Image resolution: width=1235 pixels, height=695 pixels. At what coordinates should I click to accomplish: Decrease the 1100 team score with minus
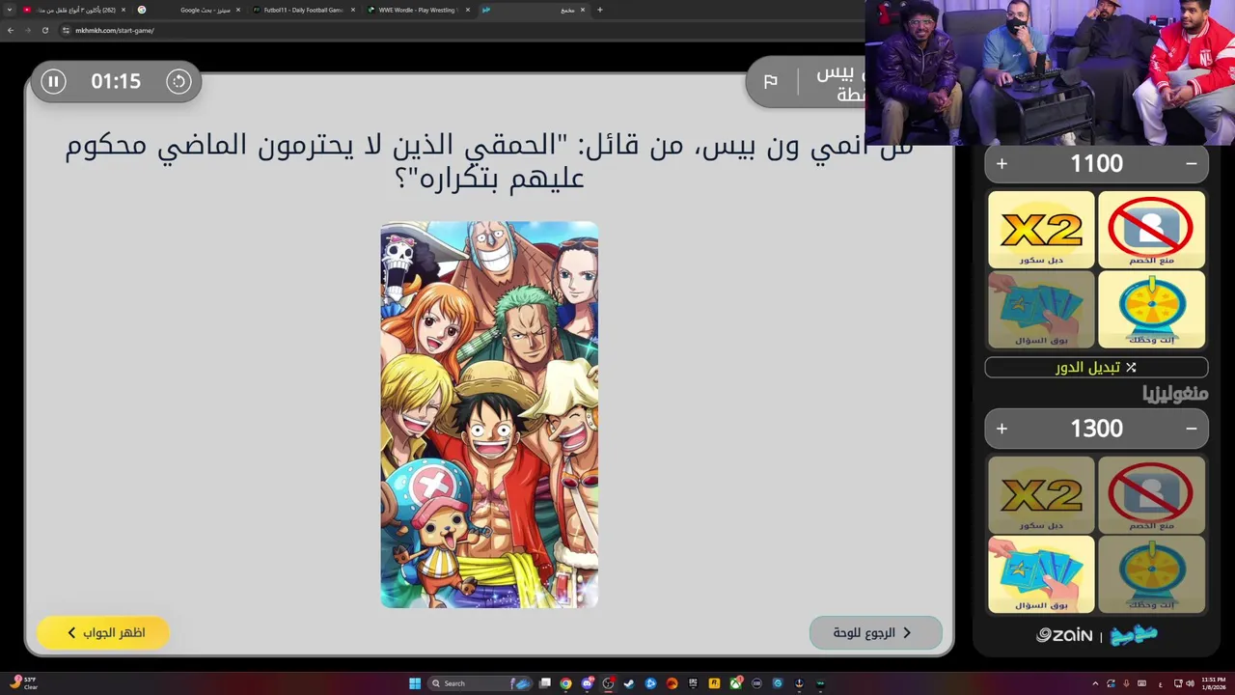(1192, 164)
